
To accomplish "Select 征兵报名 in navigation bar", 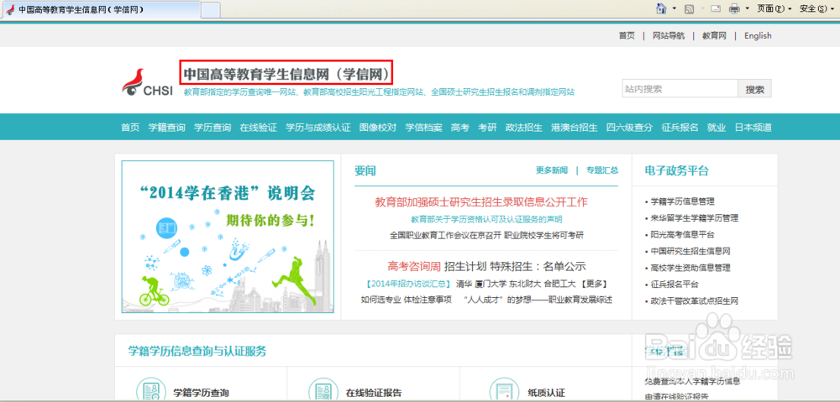I will [680, 128].
